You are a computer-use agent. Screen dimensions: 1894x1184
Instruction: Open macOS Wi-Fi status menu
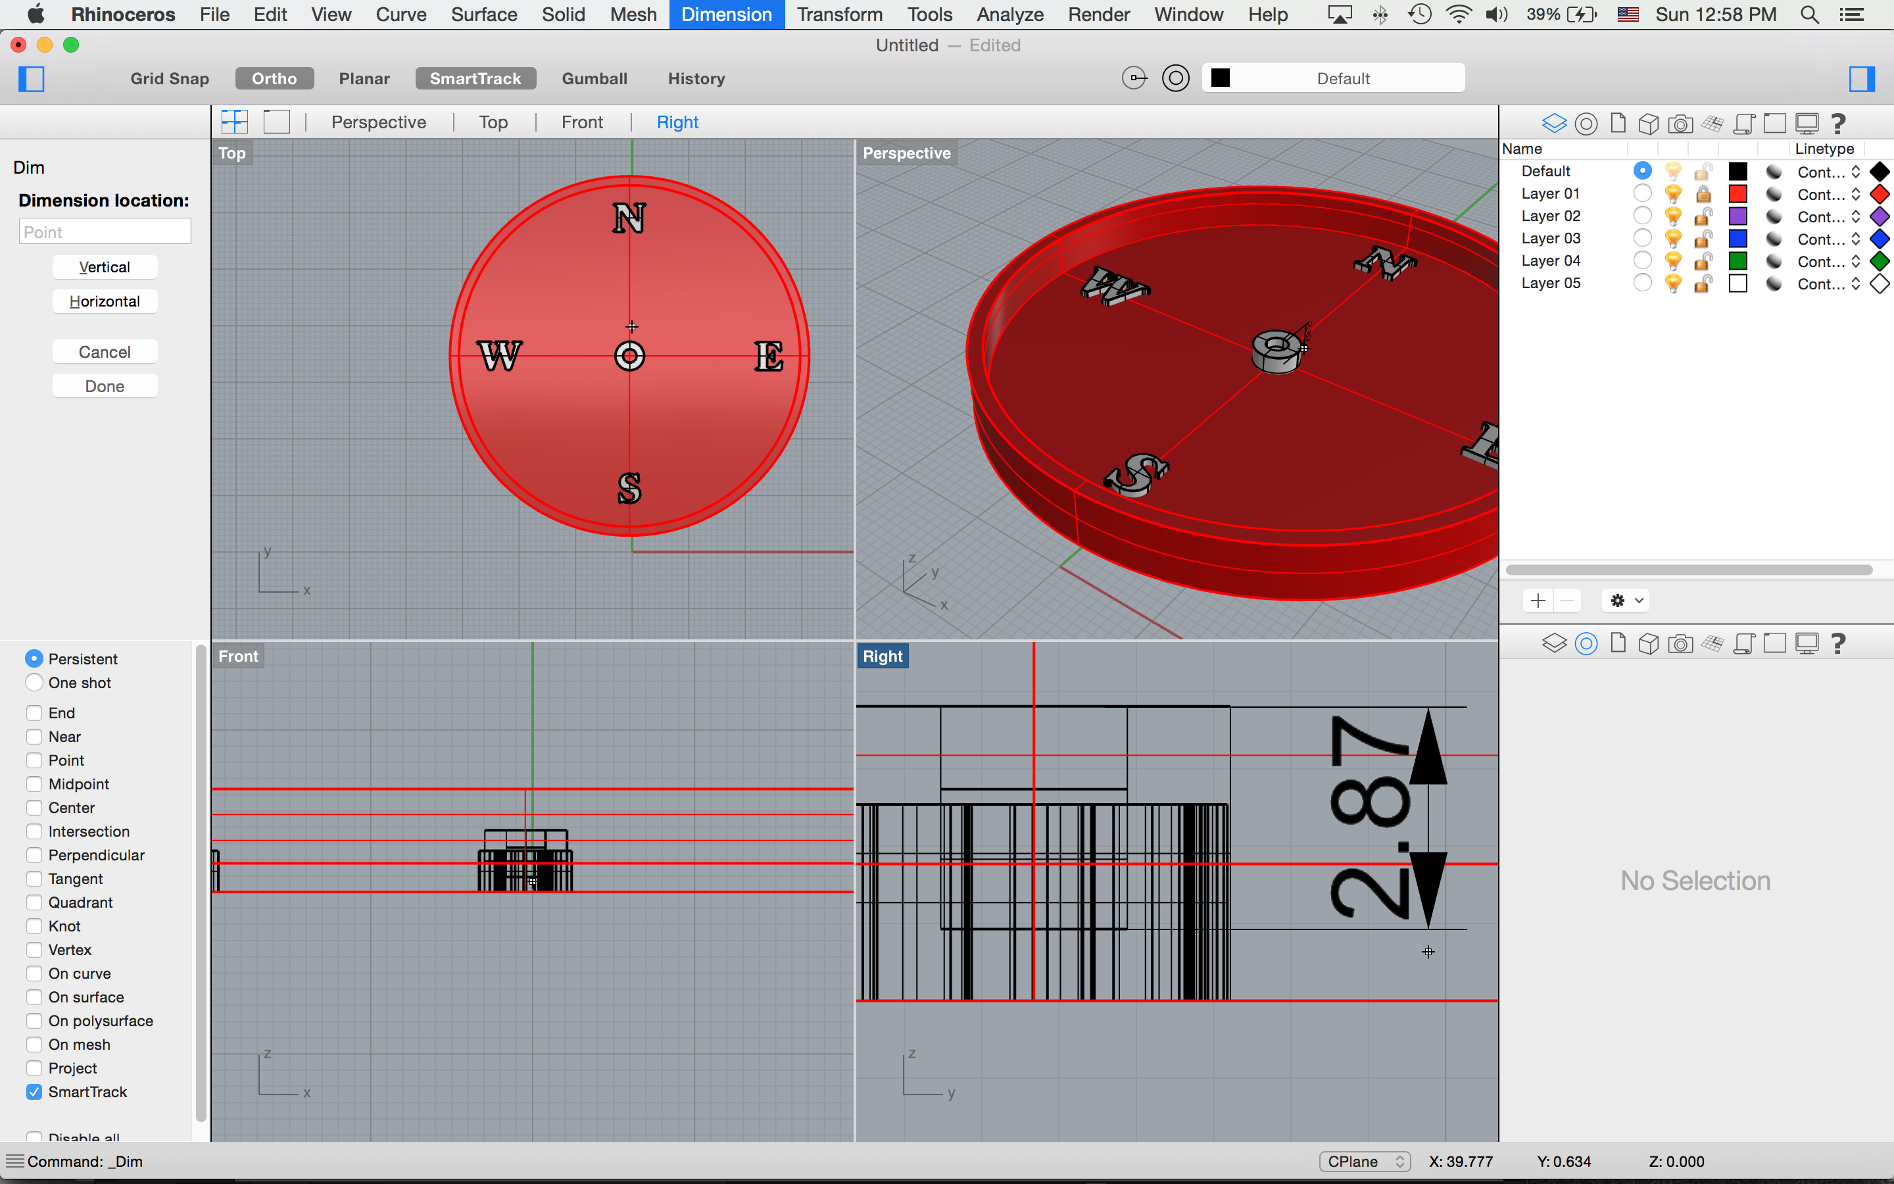(x=1458, y=14)
